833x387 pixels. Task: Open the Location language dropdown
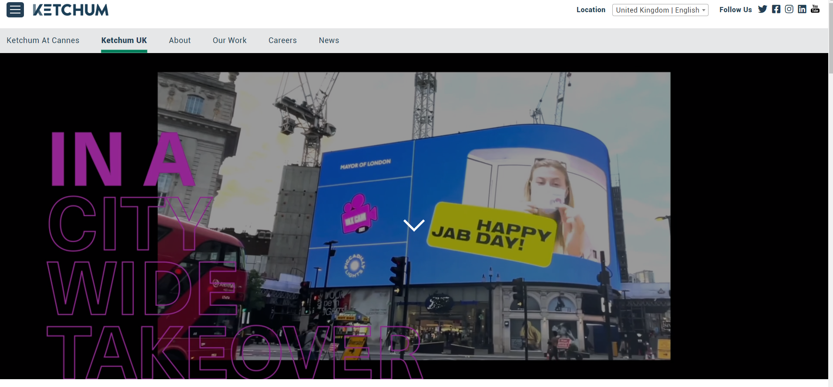point(660,10)
